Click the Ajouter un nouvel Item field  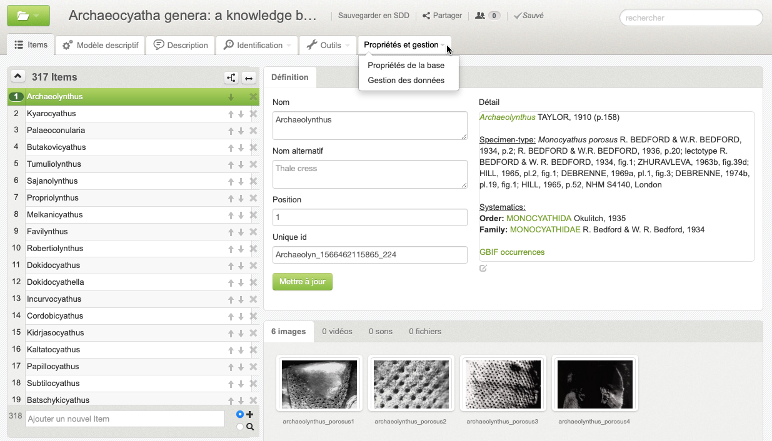pos(124,419)
